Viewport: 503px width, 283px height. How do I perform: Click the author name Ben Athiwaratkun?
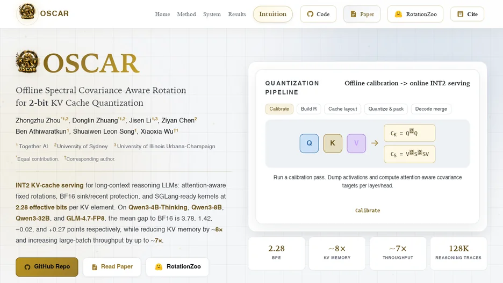pyautogui.click(x=41, y=132)
